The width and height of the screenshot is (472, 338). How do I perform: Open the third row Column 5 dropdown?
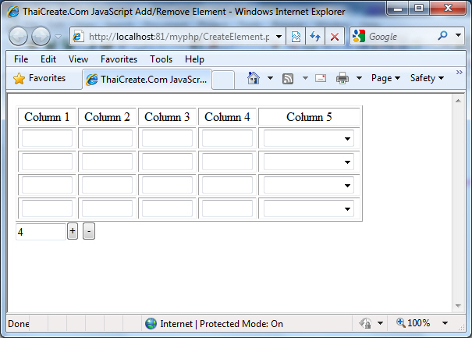tap(309, 185)
